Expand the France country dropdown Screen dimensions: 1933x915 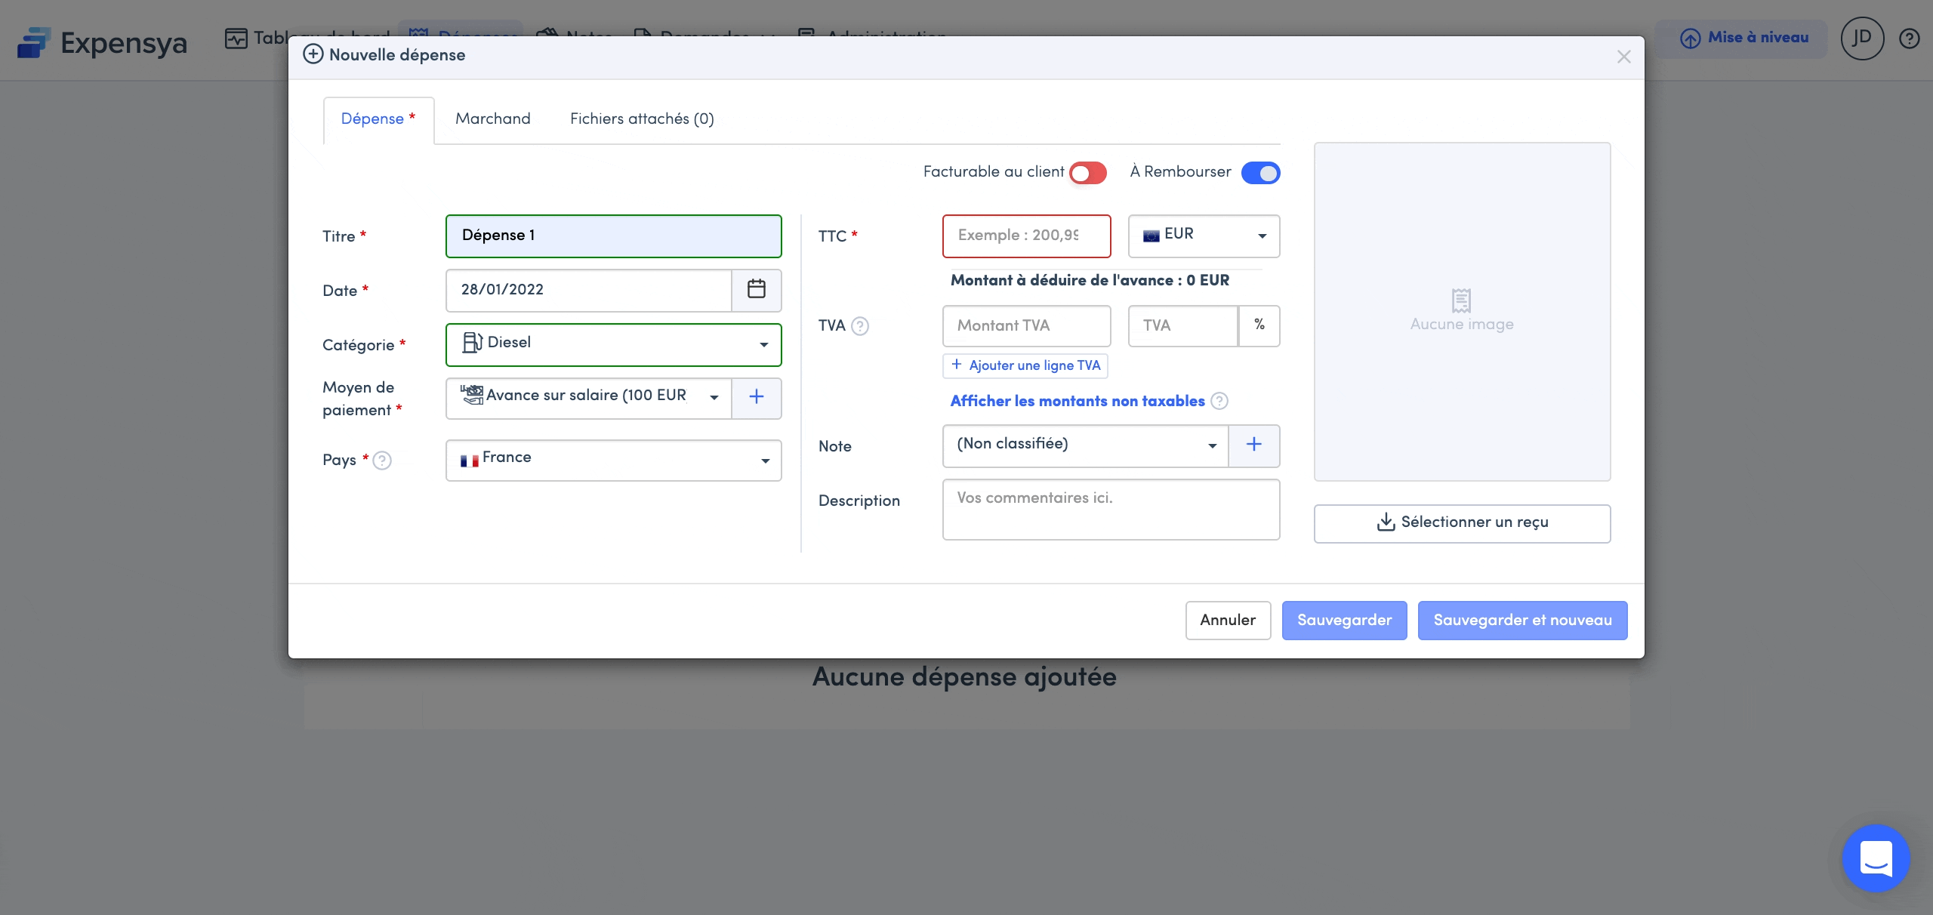click(613, 460)
